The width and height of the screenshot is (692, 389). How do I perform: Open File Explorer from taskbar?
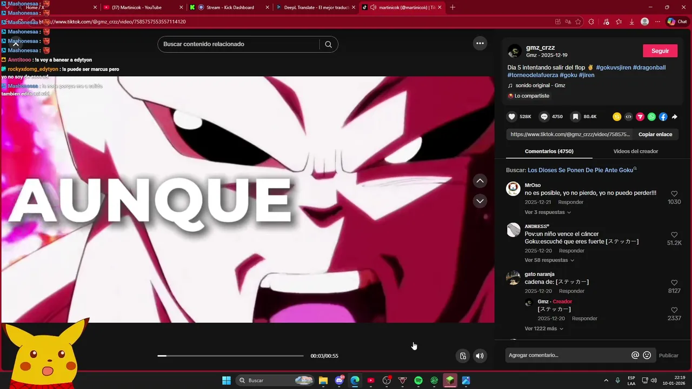click(323, 380)
